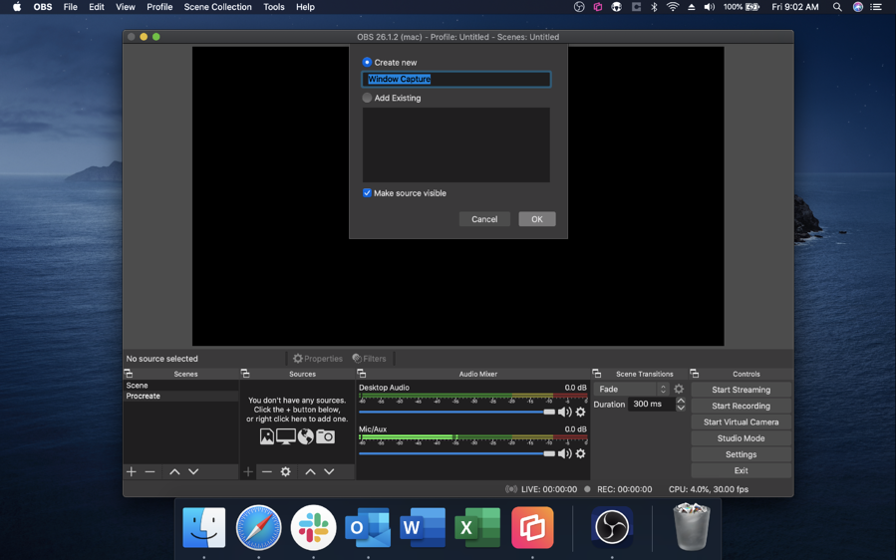Image resolution: width=896 pixels, height=560 pixels.
Task: Open Mic/Aux settings gear
Action: pyautogui.click(x=581, y=453)
